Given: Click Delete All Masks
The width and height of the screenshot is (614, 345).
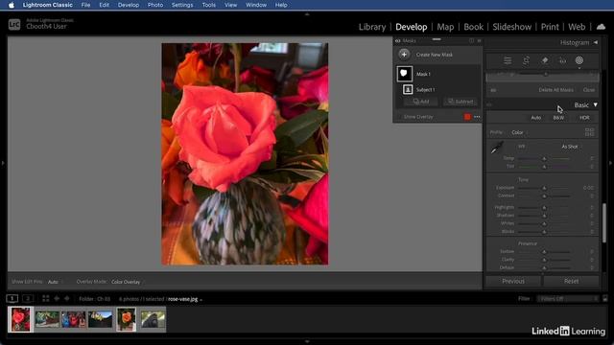Looking at the screenshot, I should click(555, 90).
